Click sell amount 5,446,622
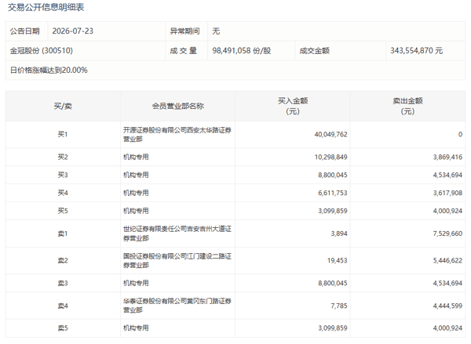Screen dimensions: 471x344 (447, 261)
